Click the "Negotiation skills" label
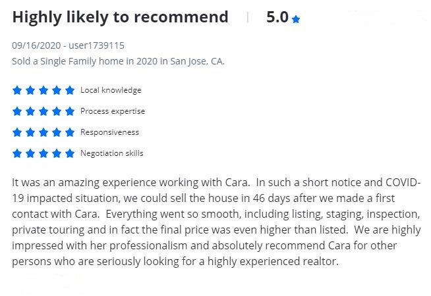The image size is (431, 296). pos(111,153)
